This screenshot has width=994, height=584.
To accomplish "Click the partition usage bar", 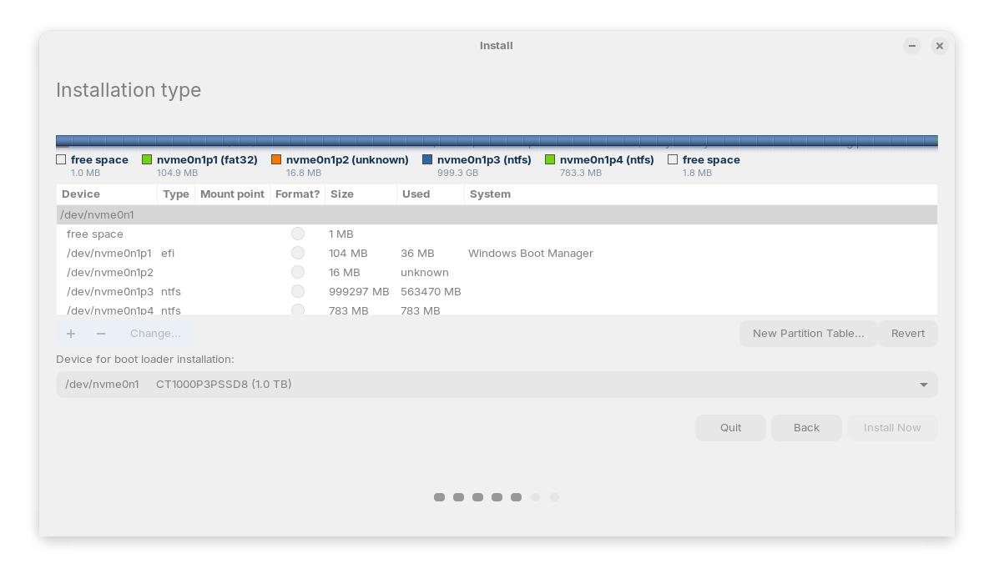I will pyautogui.click(x=497, y=141).
